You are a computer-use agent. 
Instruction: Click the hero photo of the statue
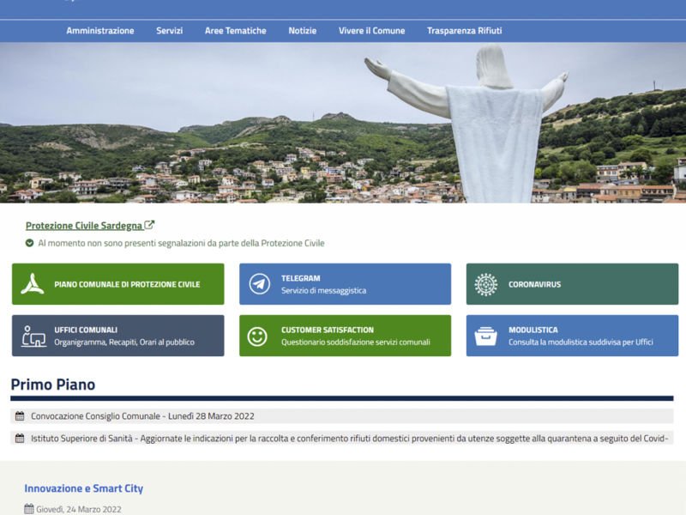click(x=343, y=123)
